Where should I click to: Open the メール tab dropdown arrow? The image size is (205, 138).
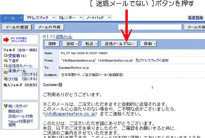coord(21,17)
